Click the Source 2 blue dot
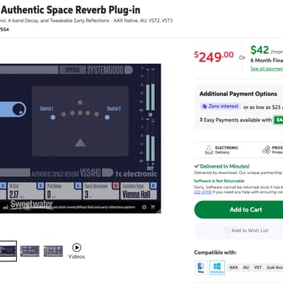 point(107,117)
